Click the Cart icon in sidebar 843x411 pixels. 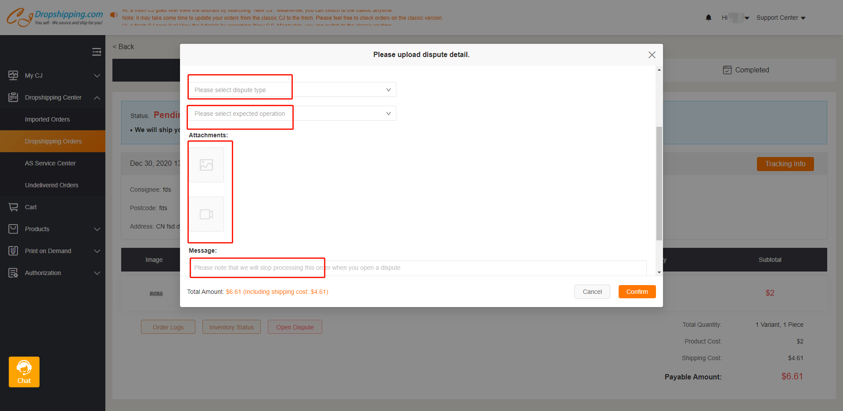(x=14, y=207)
